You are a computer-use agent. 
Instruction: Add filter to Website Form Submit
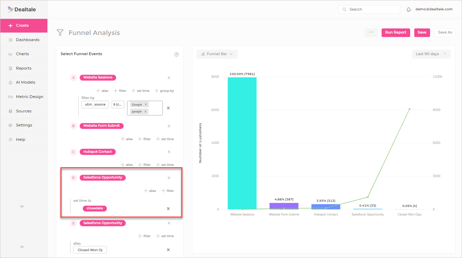coord(144,139)
